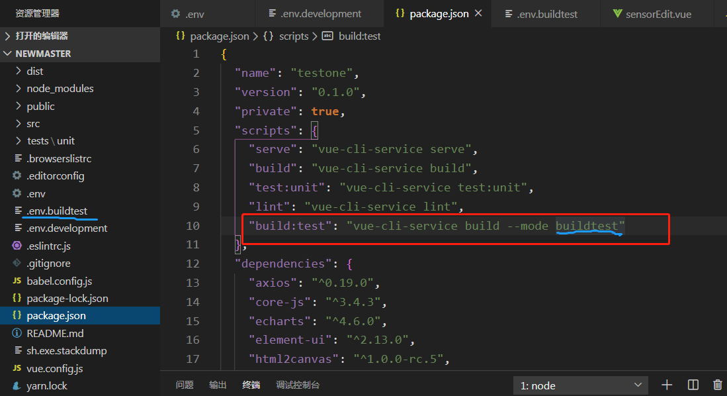Click JSON braces icon on package.json tab
The width and height of the screenshot is (727, 396).
(x=400, y=13)
